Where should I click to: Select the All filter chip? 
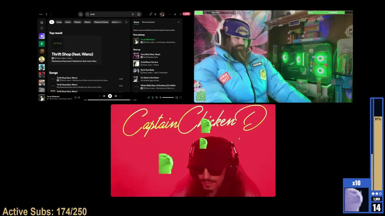(x=52, y=22)
